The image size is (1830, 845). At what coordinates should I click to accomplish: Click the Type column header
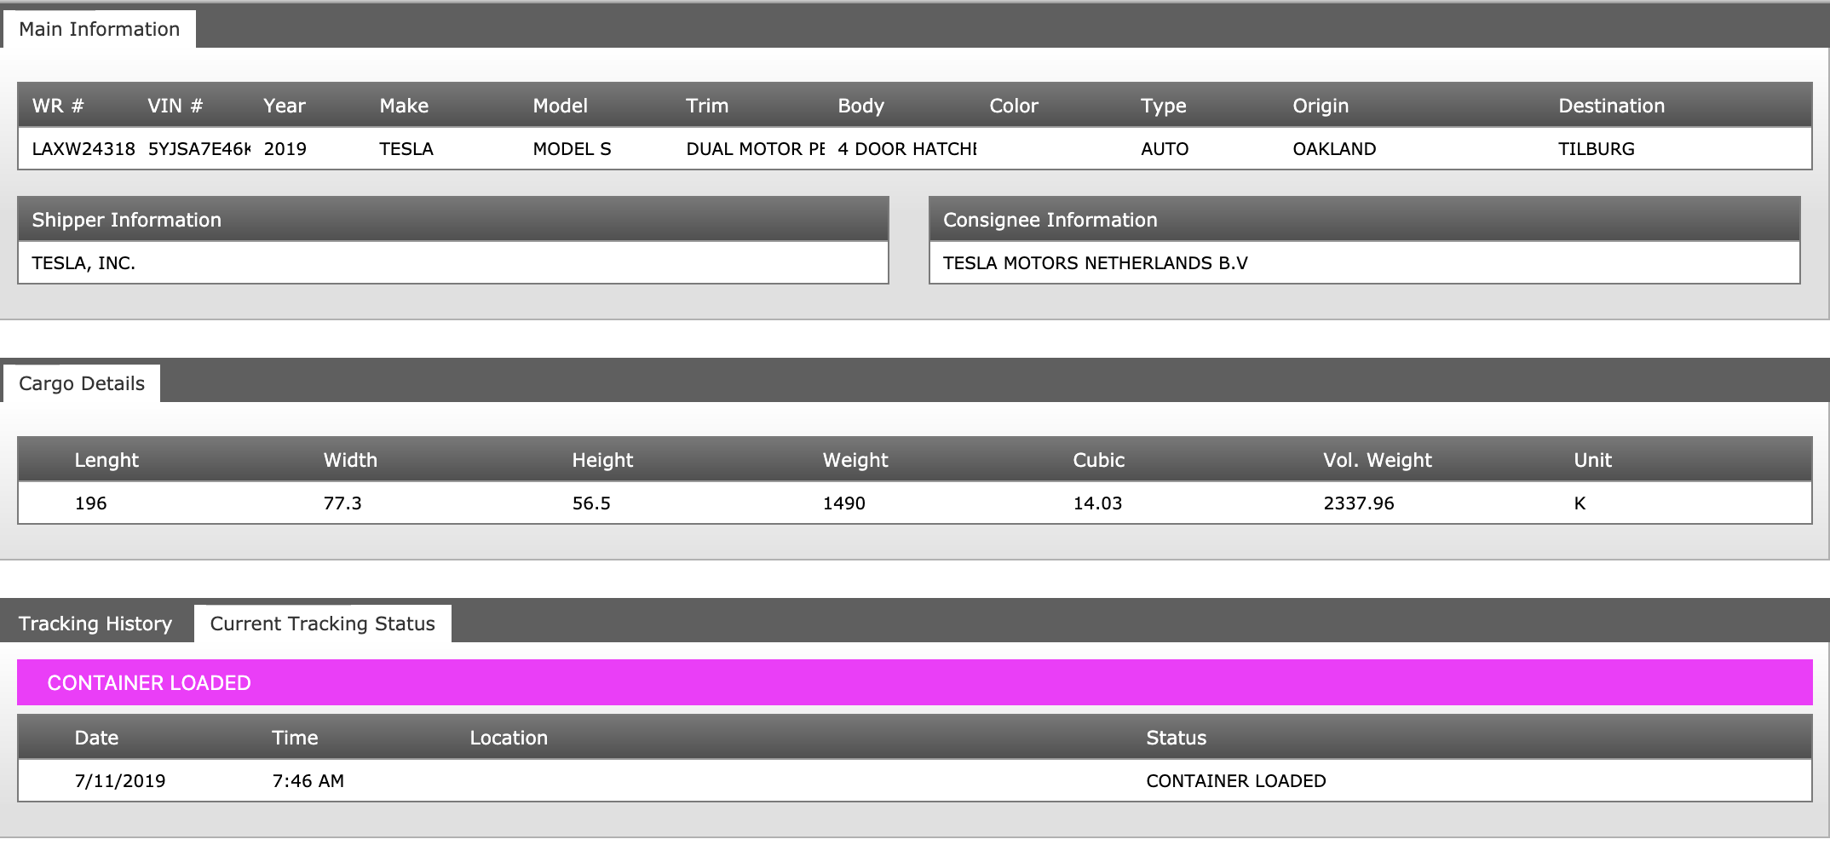point(1163,106)
